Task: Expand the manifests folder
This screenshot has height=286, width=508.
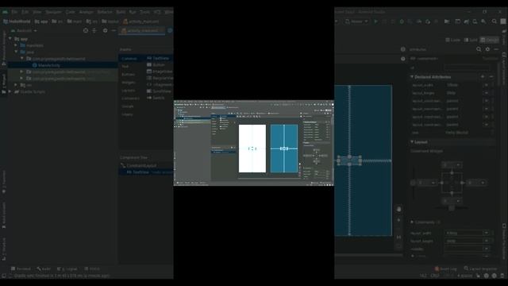Action: point(16,45)
